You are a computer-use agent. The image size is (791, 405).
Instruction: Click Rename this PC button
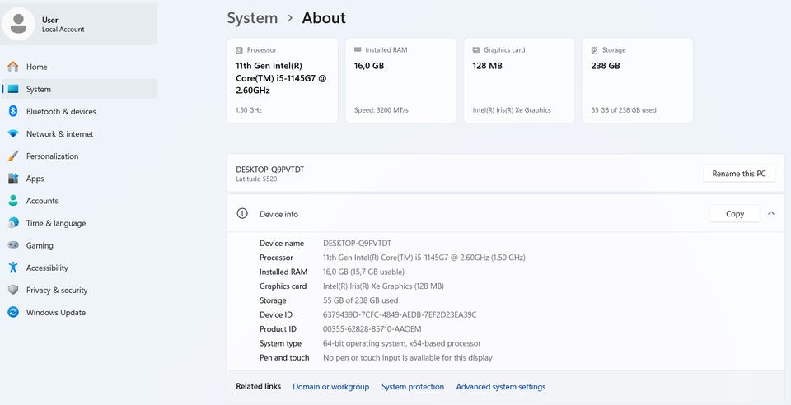coord(739,174)
